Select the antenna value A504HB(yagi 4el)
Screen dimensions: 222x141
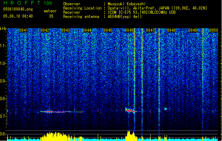click(x=125, y=17)
